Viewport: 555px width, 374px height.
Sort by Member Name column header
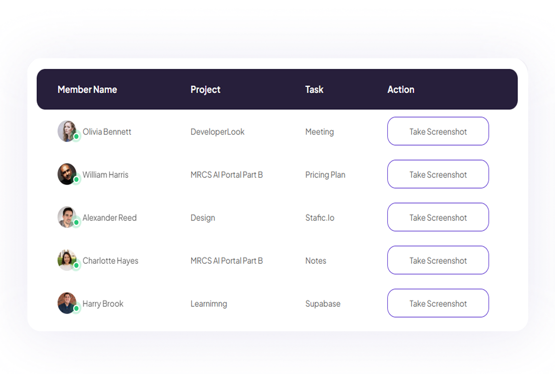pos(87,90)
